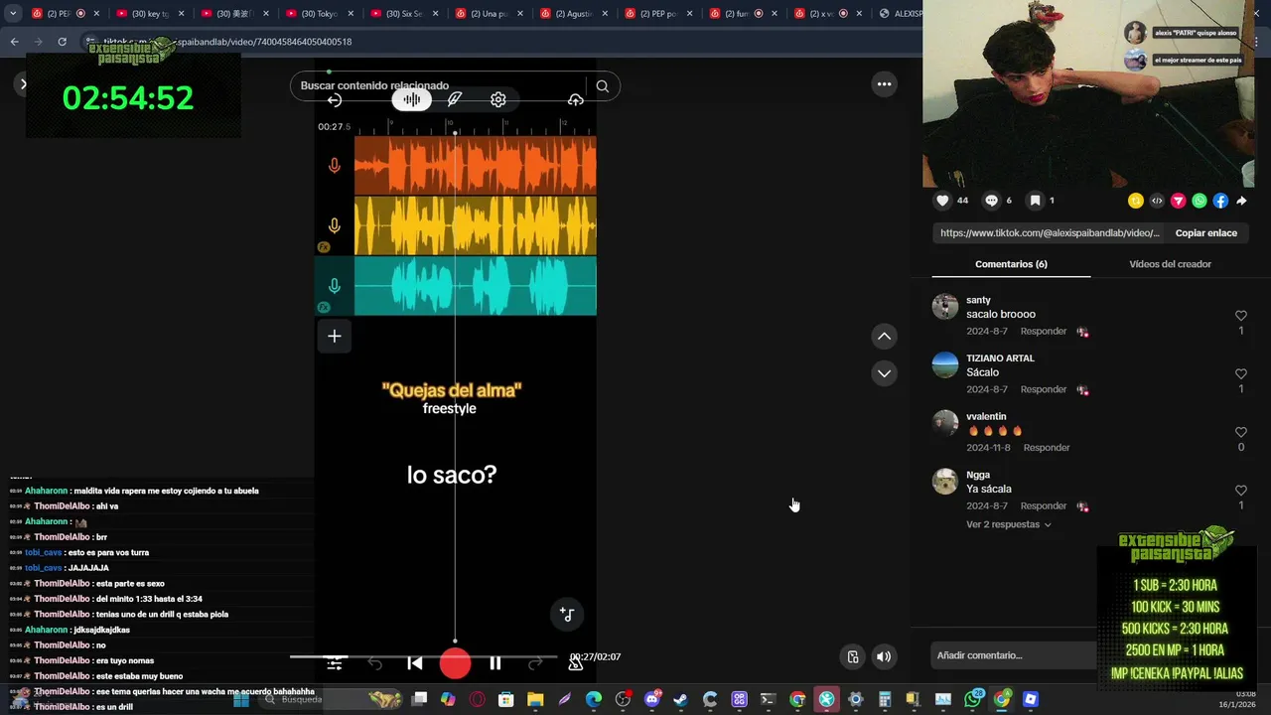This screenshot has width=1271, height=715.
Task: Reply to TIZIANO ARTAL's comment
Action: tap(1044, 390)
